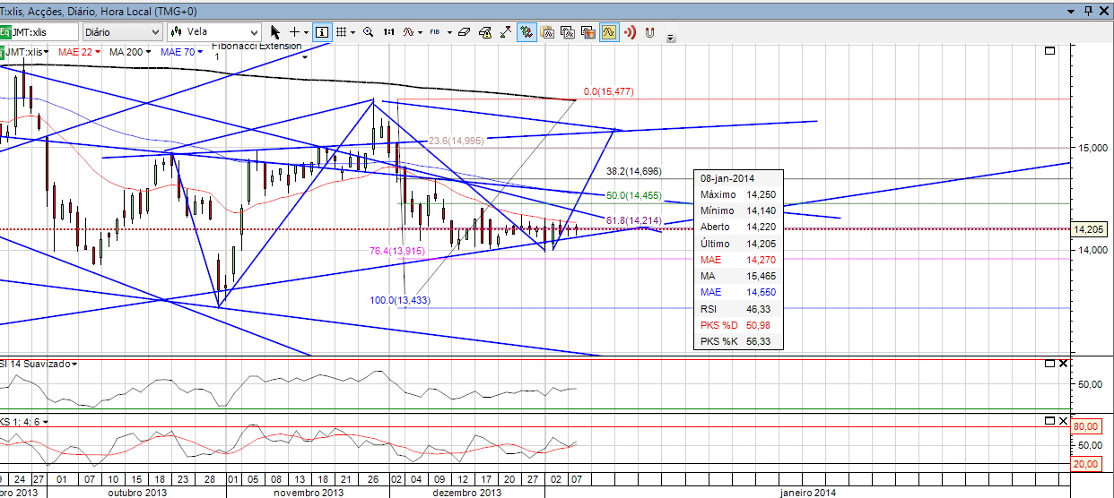Viewport: 1114px width, 498px height.
Task: Open the FIB tool dropdown arrow
Action: (x=448, y=31)
